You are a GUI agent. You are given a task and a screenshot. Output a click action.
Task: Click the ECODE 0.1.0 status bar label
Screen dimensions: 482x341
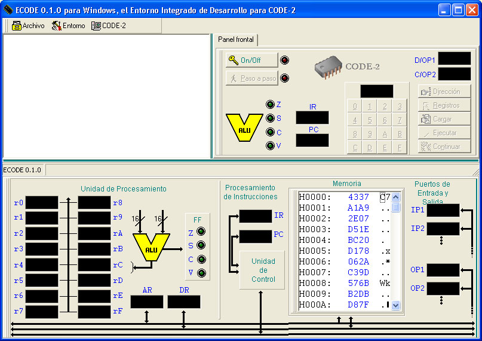pyautogui.click(x=22, y=170)
